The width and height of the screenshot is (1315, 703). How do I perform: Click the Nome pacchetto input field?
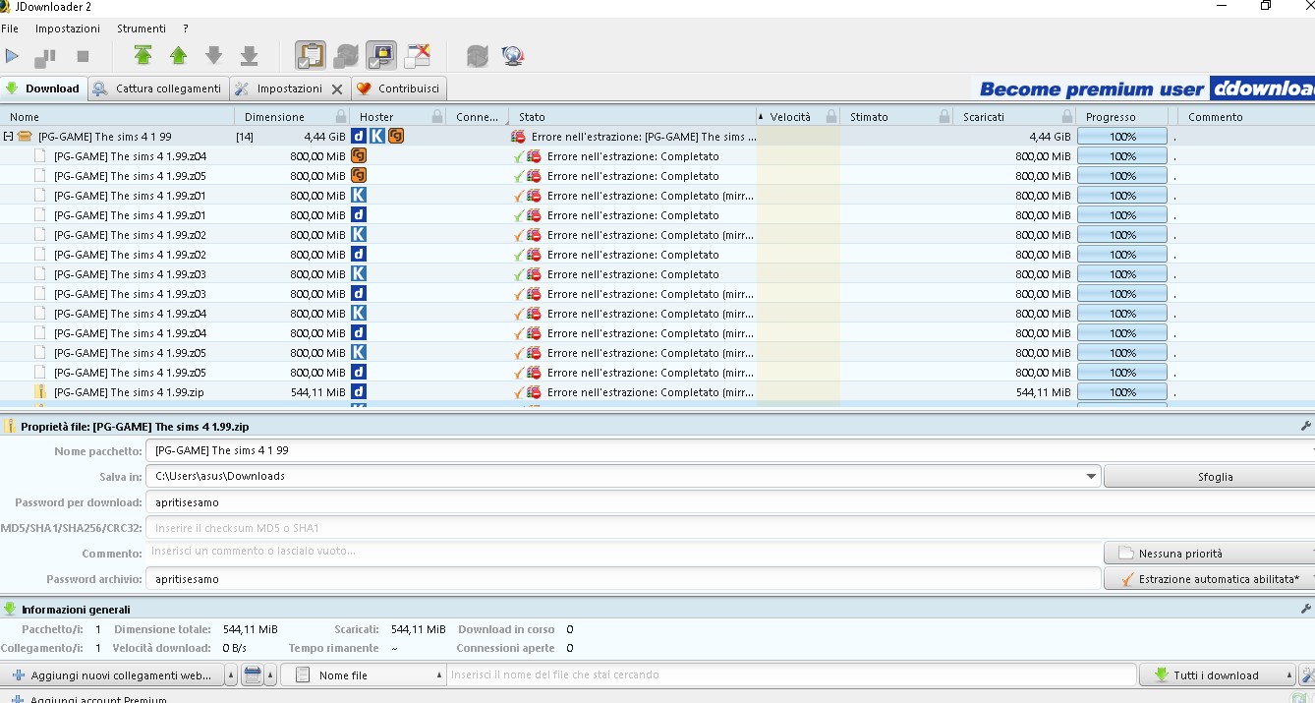(730, 450)
